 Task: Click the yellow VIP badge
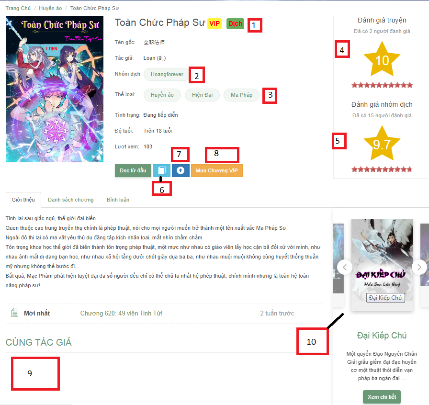[214, 23]
